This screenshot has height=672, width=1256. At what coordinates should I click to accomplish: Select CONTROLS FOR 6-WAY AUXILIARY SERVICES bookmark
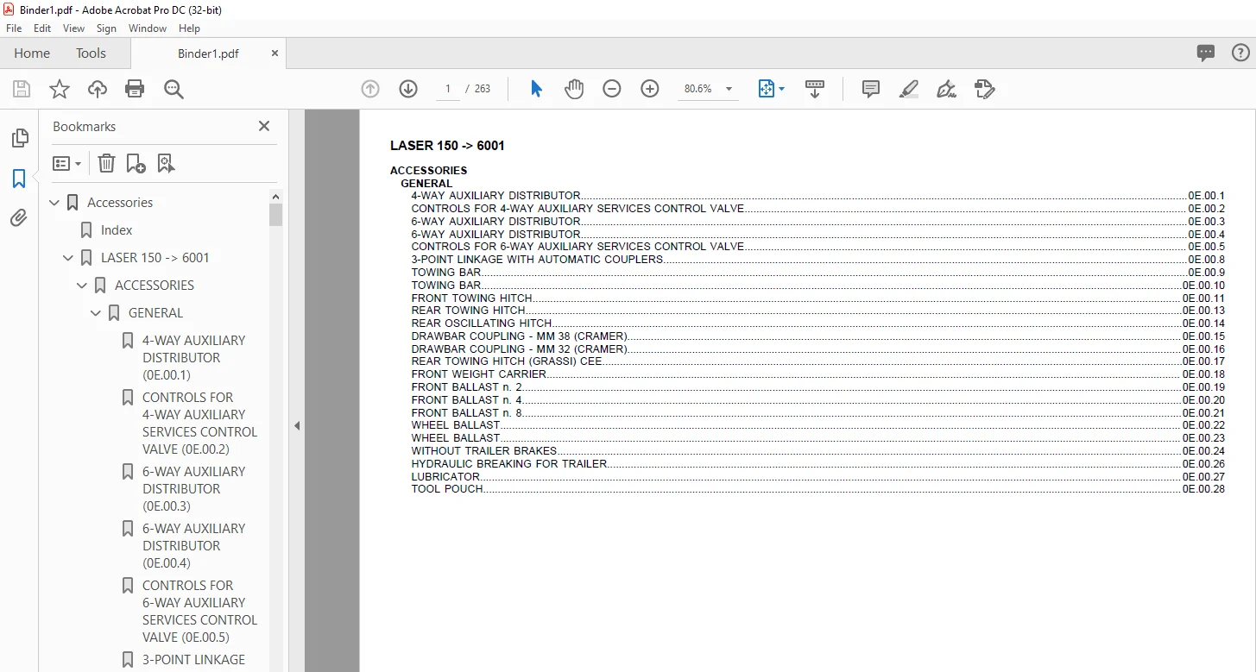200,612
